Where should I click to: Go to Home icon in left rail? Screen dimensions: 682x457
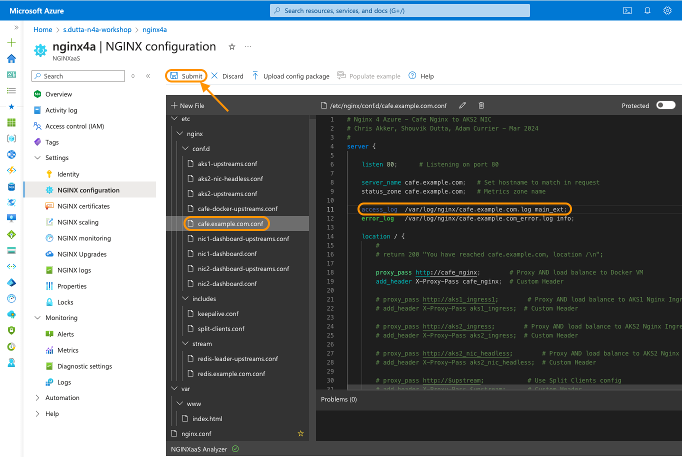coord(11,59)
